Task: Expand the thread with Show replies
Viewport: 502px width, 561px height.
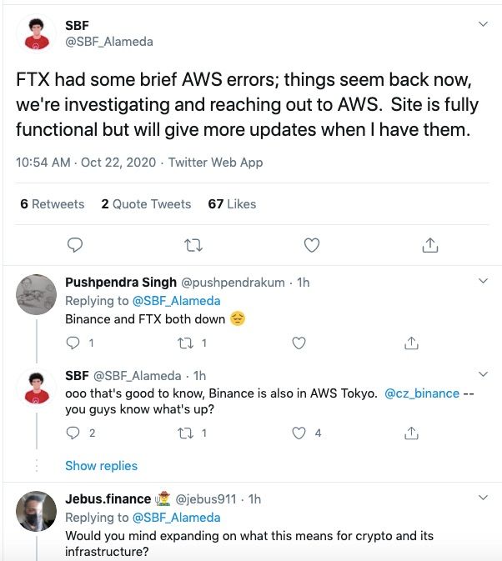Action: (101, 466)
